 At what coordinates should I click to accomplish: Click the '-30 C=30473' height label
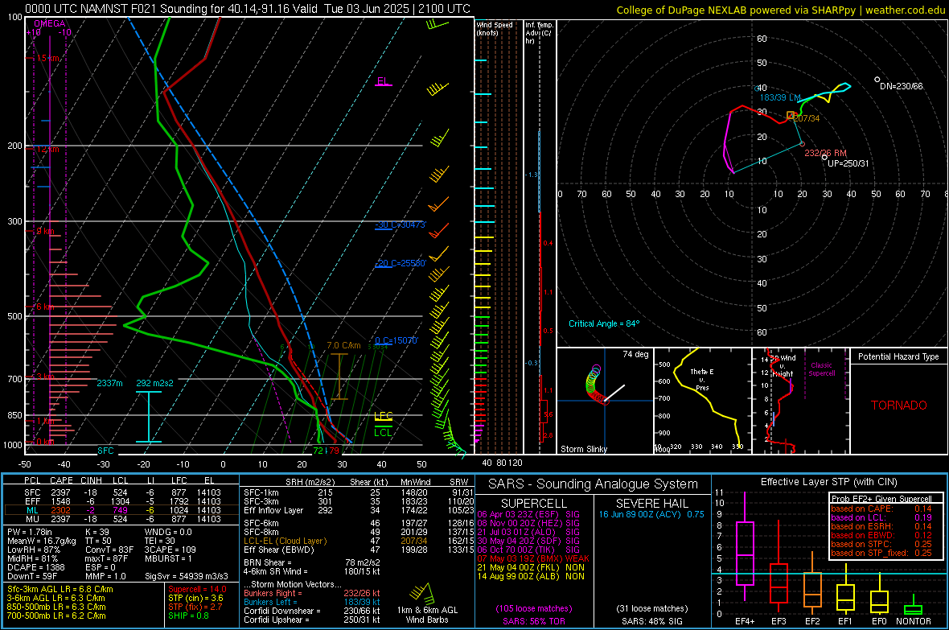click(x=401, y=224)
